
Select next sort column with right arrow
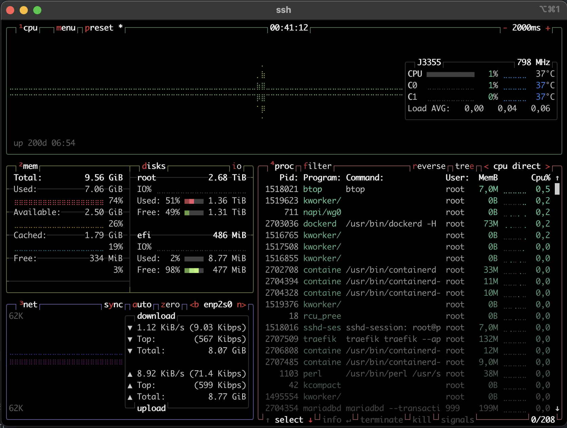pos(547,166)
